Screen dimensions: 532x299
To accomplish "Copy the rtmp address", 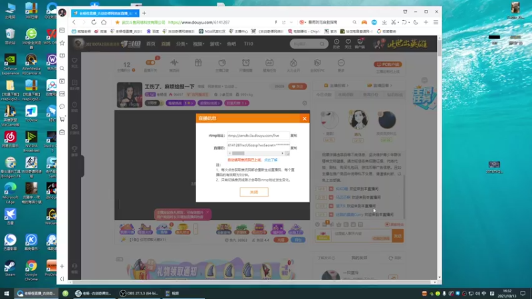I will [294, 136].
